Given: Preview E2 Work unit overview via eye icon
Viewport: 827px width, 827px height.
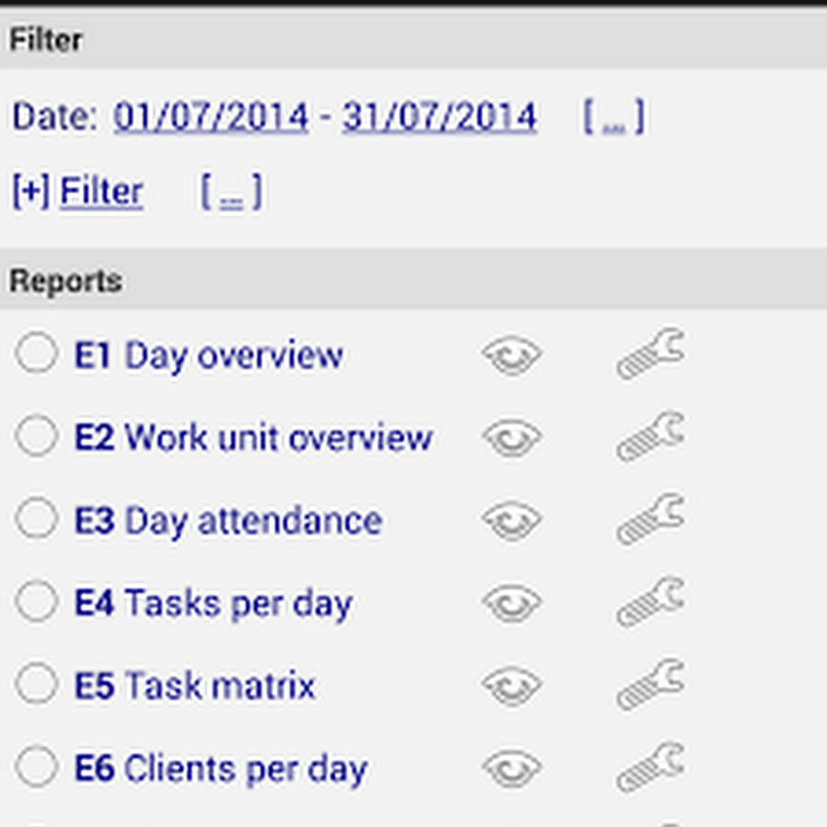Looking at the screenshot, I should click(x=512, y=438).
